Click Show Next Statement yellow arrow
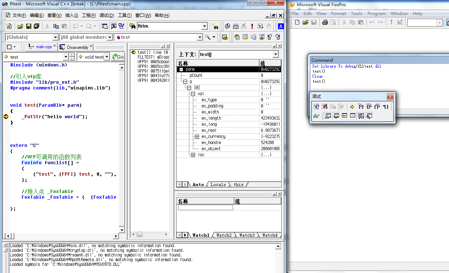449x273 pixels. (x=352, y=107)
